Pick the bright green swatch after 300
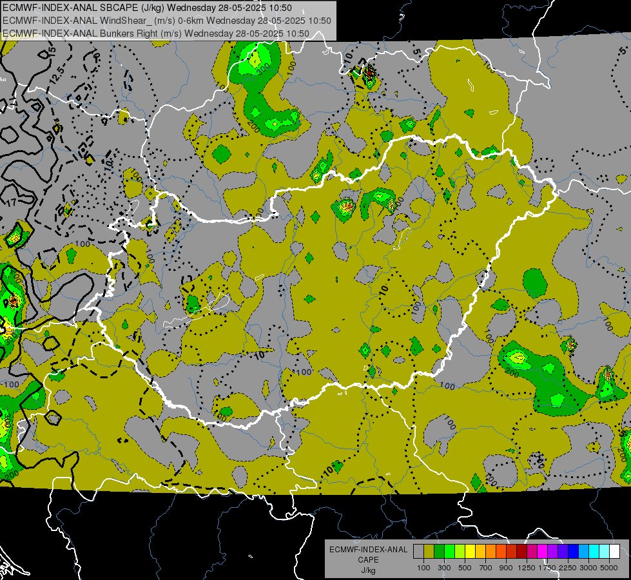The height and width of the screenshot is (580, 631). click(449, 551)
